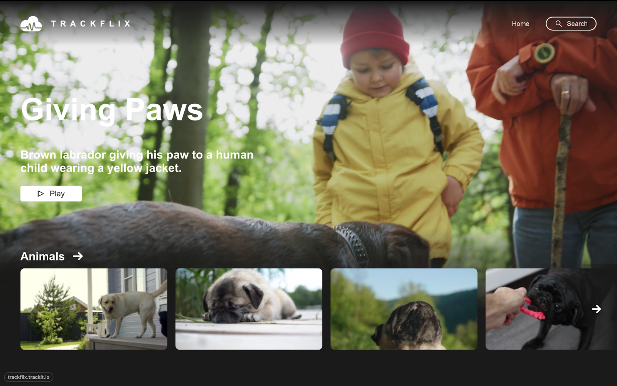Open the sleeping pug puppy video thumbnail

249,309
